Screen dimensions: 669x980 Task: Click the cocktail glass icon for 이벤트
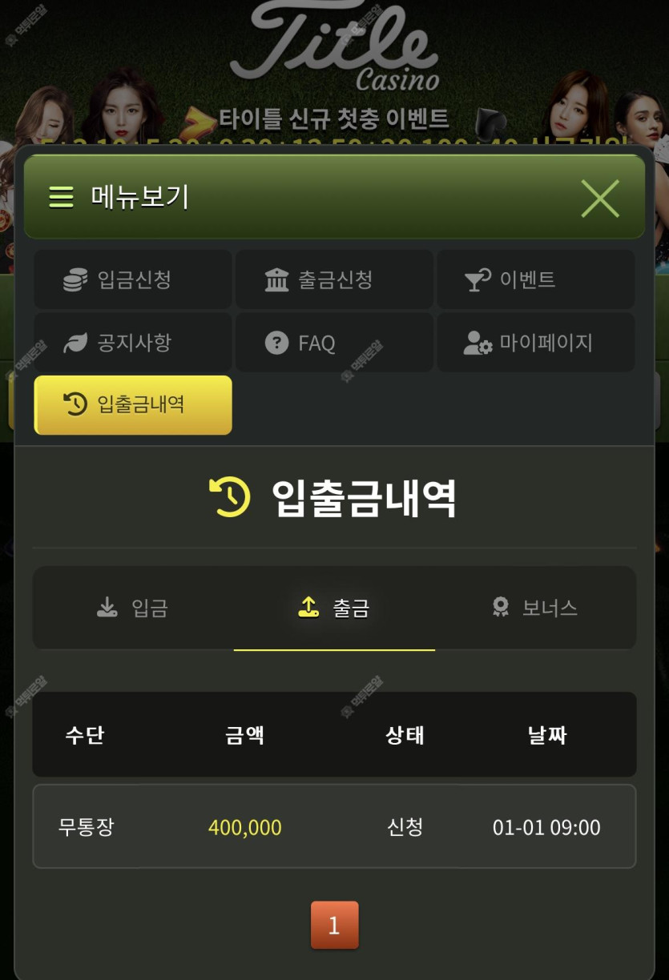tap(478, 280)
